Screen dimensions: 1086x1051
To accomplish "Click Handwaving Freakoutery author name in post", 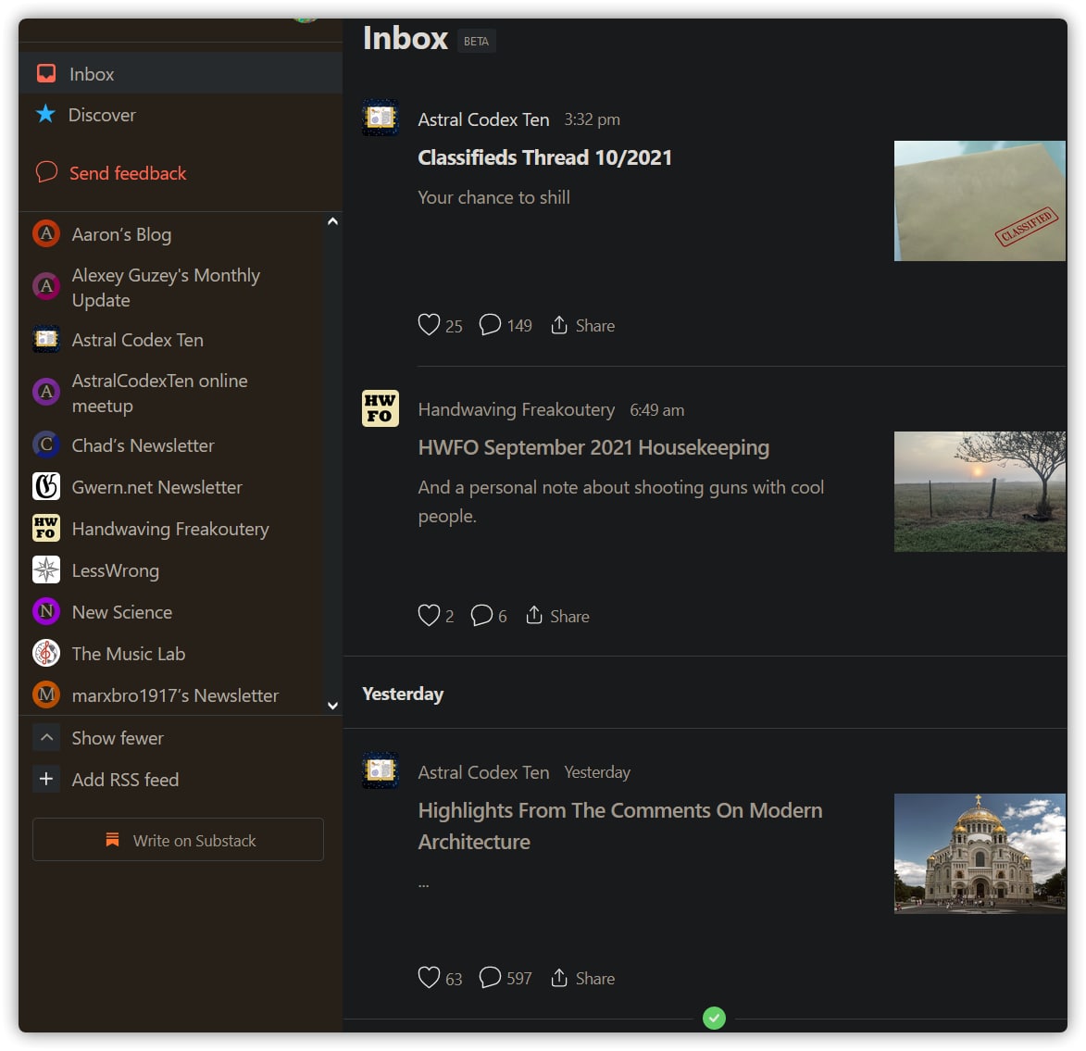I will pos(516,409).
